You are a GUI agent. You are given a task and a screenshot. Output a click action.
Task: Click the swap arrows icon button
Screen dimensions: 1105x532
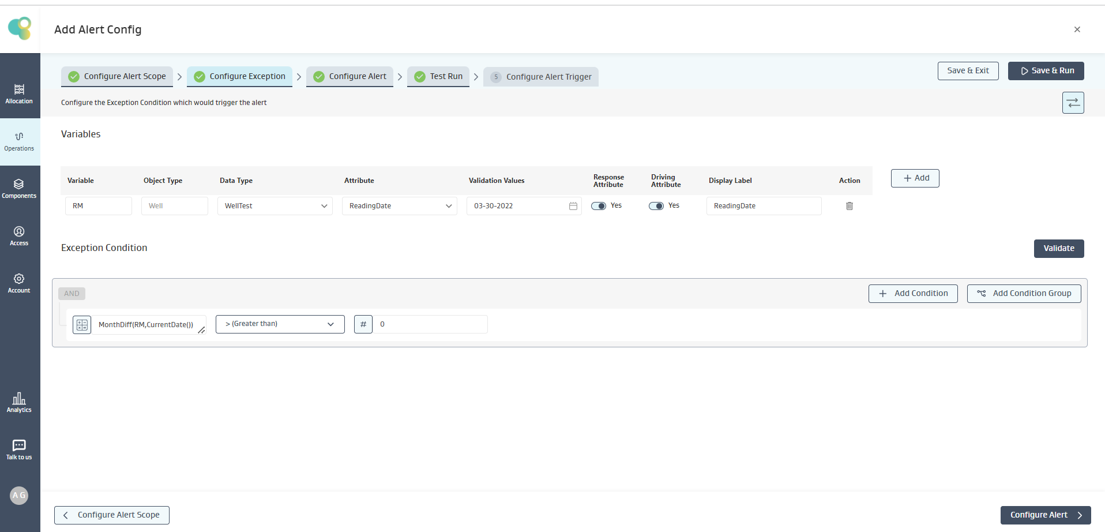(1073, 103)
